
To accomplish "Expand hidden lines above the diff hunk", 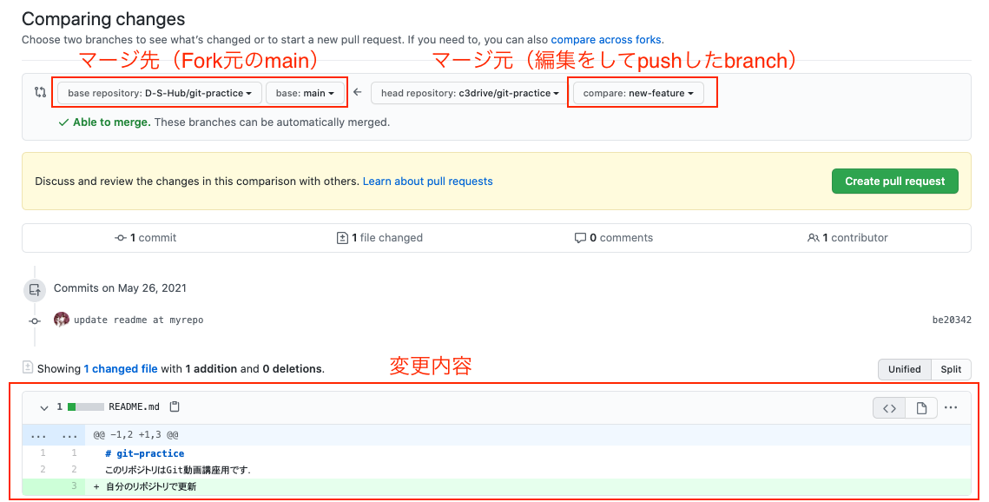I will 54,435.
